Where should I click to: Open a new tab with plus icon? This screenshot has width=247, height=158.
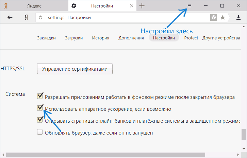point(142,6)
